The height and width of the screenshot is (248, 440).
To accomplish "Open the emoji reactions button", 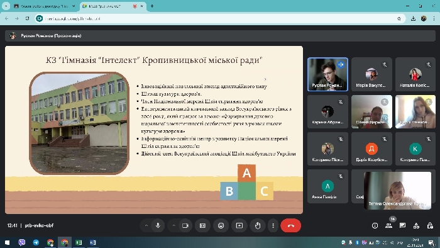I will pos(221,225).
